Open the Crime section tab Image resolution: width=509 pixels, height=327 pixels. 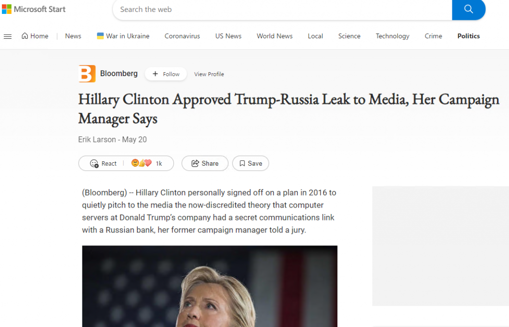click(x=433, y=36)
